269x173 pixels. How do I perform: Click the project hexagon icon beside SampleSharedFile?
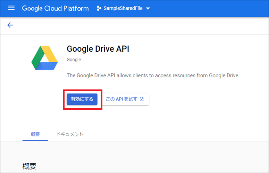[99, 8]
